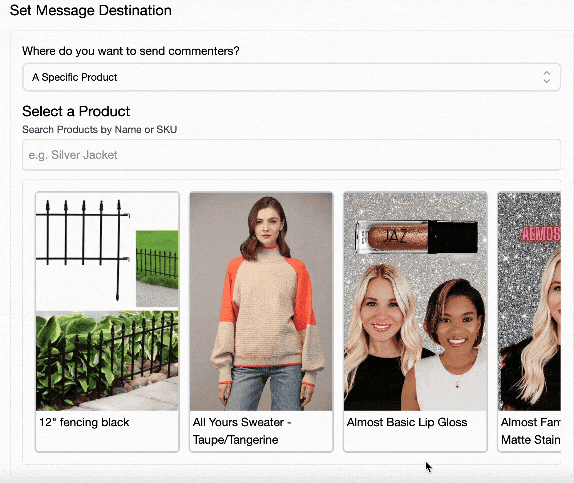Viewport: 574px width, 484px height.
Task: Click the 'Almost Fam Matte Stain' title text
Action: point(530,431)
